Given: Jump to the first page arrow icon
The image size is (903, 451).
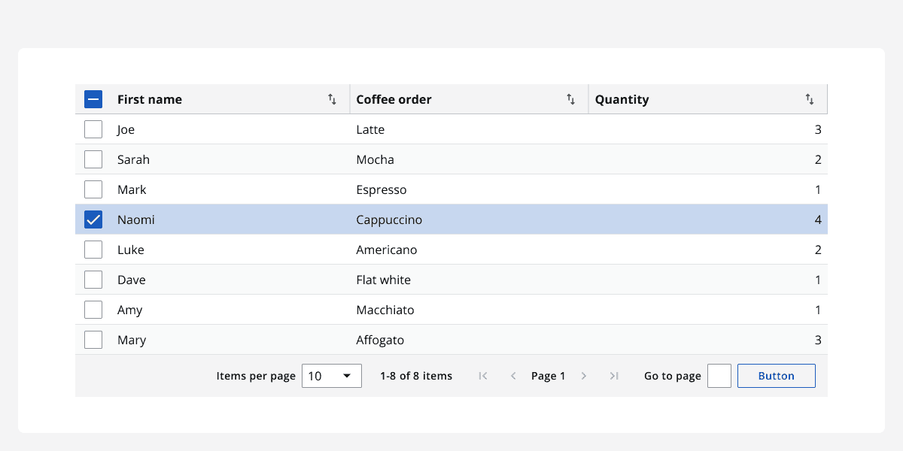Looking at the screenshot, I should click(x=482, y=375).
